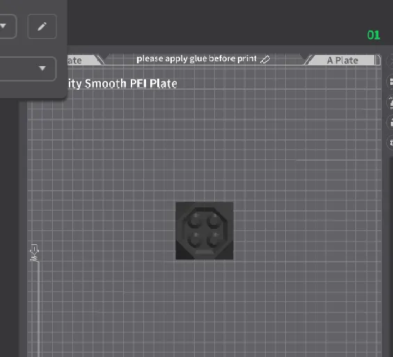Click the scraper graphic beside the A Plate label
393x357 pixels.
click(308, 60)
